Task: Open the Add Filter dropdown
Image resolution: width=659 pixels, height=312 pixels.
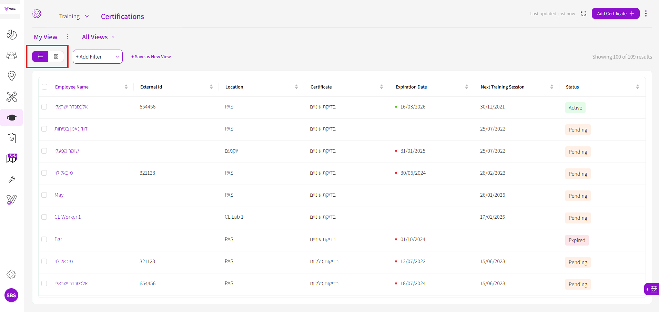Action: click(x=98, y=57)
